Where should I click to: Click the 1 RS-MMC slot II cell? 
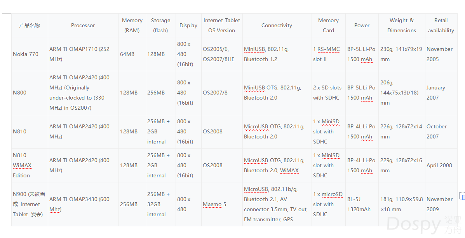pos(328,54)
